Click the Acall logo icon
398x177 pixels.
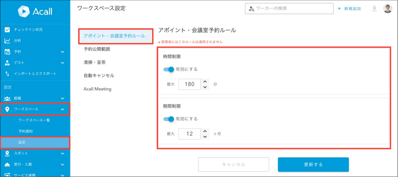point(24,11)
